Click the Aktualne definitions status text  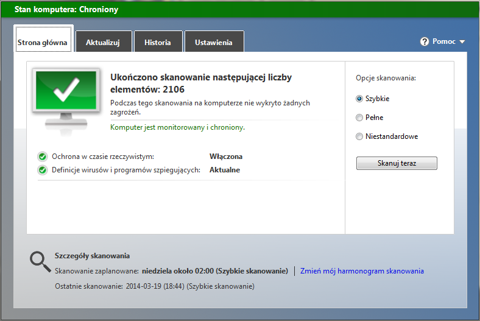tap(225, 170)
